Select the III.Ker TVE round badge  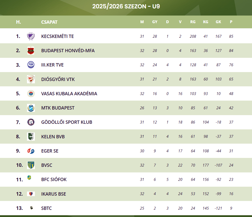[x=31, y=65]
